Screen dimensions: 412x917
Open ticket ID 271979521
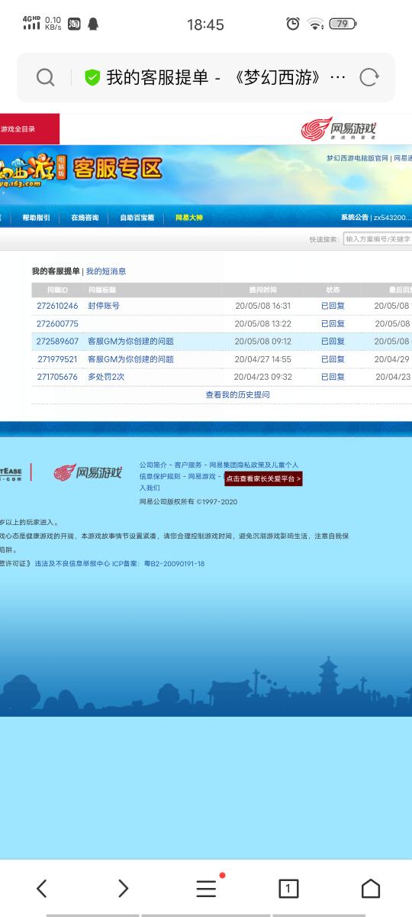pyautogui.click(x=57, y=359)
